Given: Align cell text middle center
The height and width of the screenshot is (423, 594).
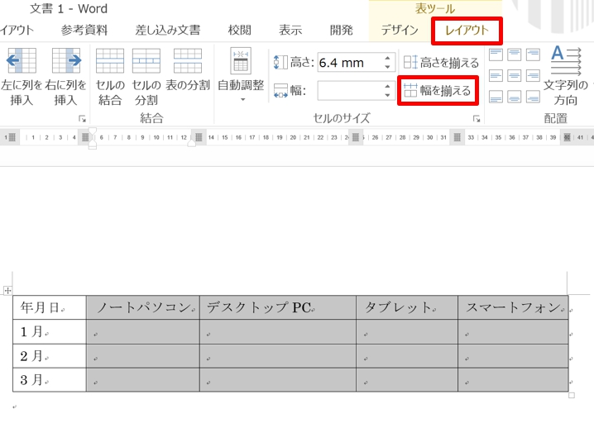Looking at the screenshot, I should (514, 76).
